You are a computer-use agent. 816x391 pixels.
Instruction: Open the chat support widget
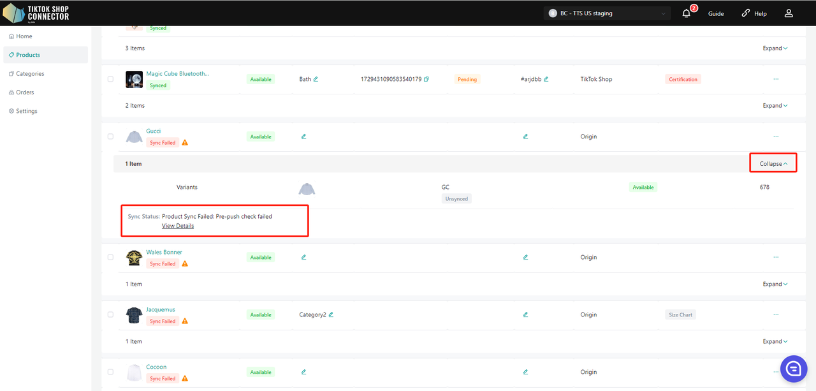(794, 369)
